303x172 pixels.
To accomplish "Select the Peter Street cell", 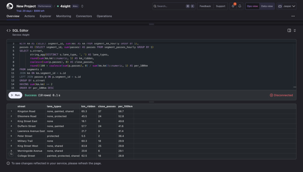I will click(x=30, y=136).
